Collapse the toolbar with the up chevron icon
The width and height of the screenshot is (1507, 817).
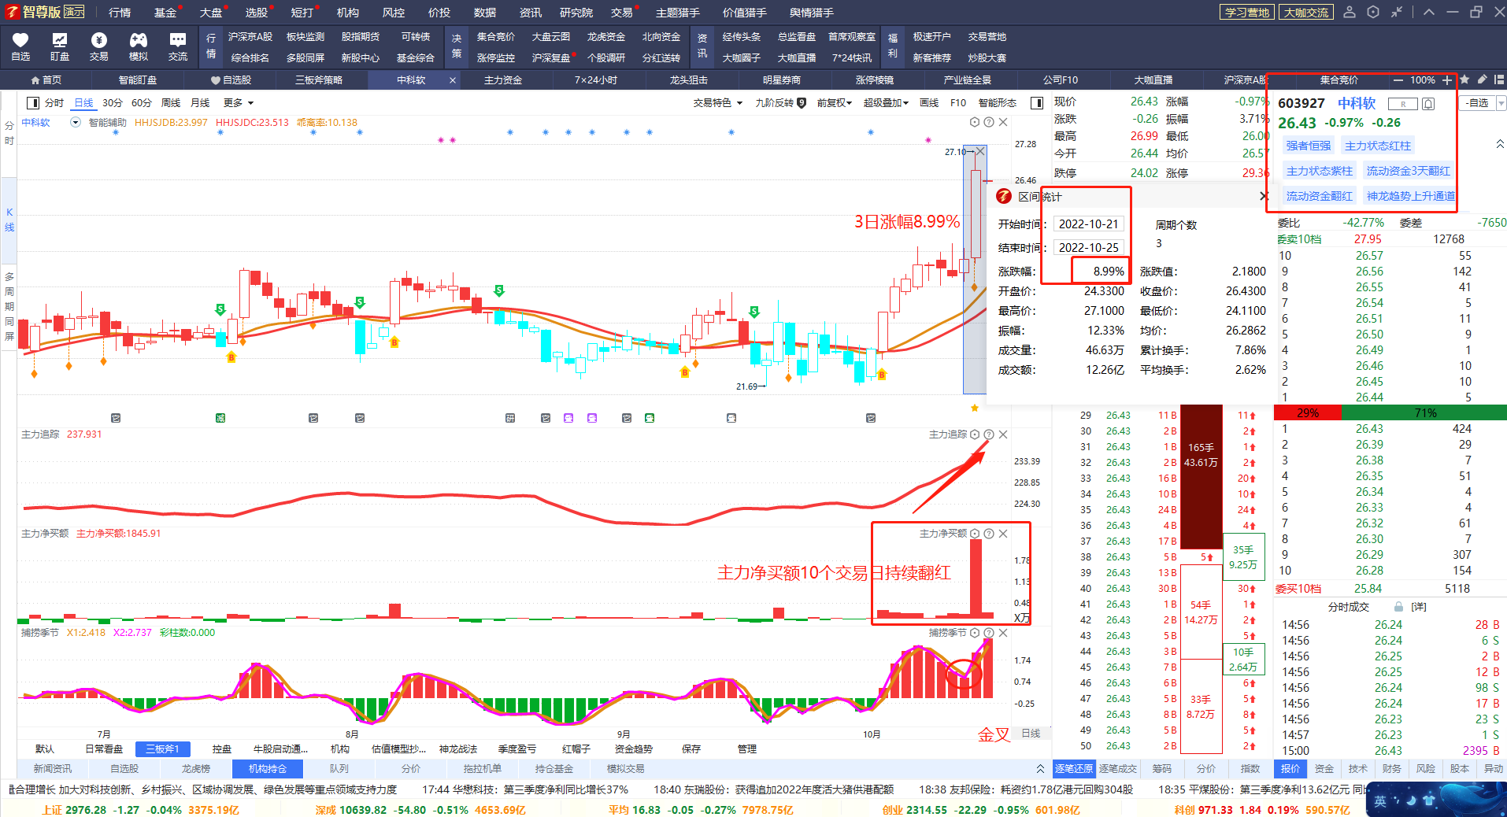(1429, 12)
